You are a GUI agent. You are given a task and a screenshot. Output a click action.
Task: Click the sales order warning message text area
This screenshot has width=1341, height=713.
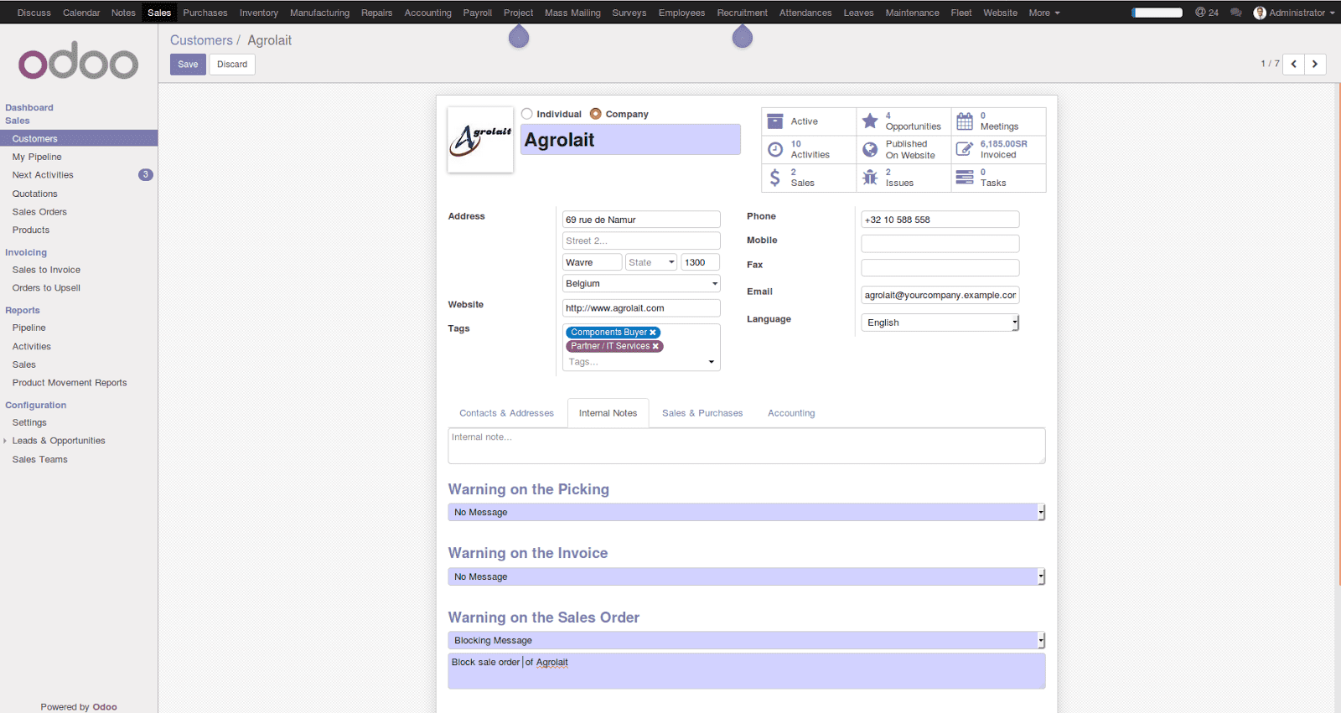coord(747,671)
